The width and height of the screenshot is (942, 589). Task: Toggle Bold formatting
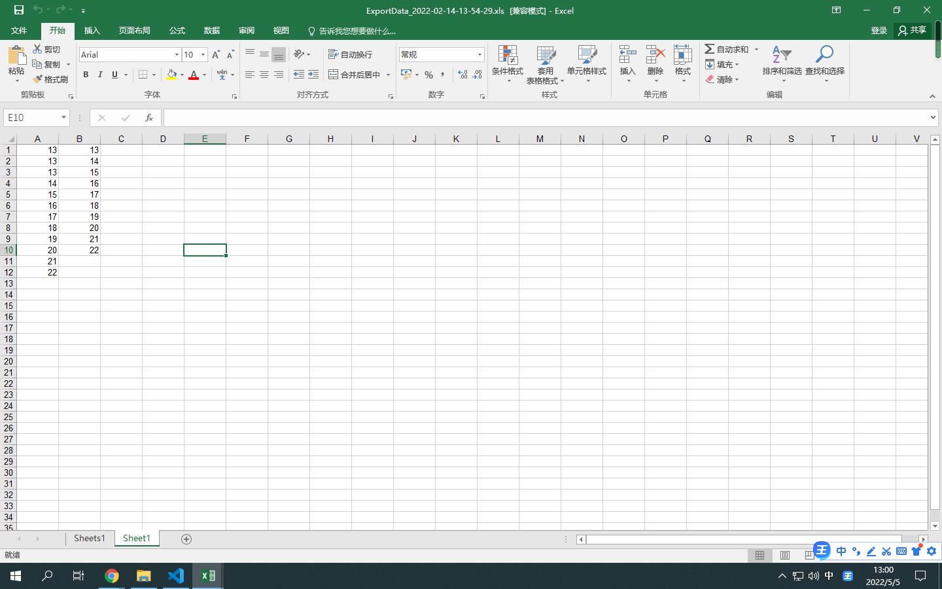pyautogui.click(x=86, y=75)
